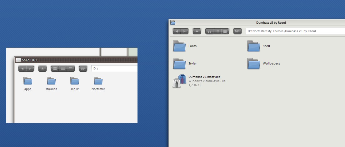345x147 pixels.
Task: Click the Fonts folder label
Action: [192, 46]
